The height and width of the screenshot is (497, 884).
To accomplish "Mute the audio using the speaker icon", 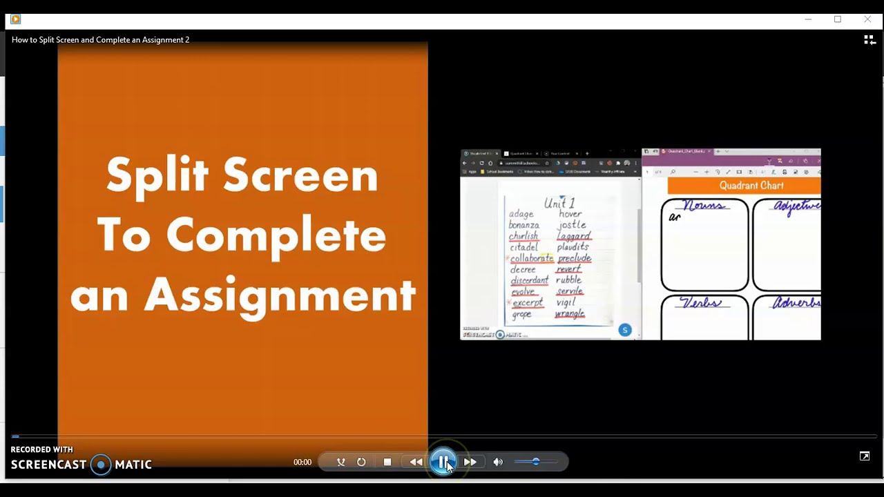I will point(498,462).
